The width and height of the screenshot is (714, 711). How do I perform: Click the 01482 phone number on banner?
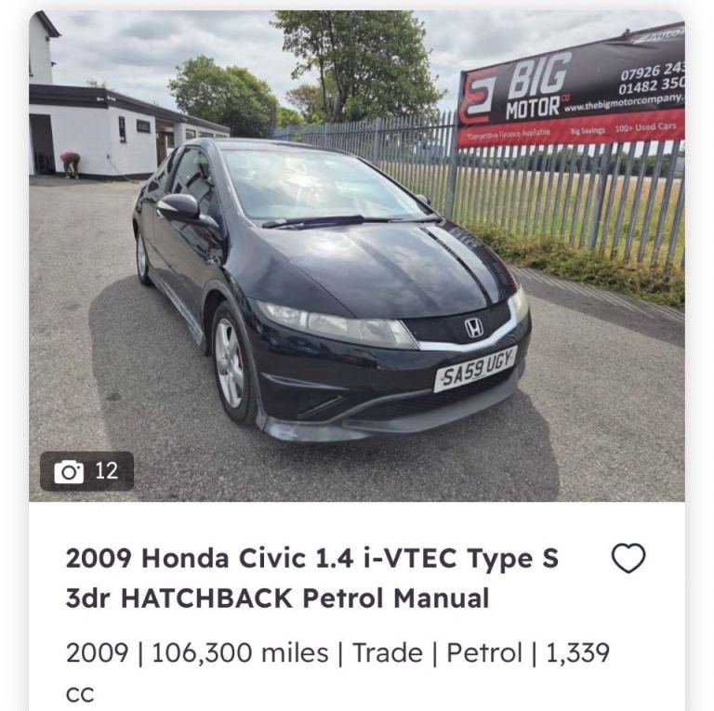click(651, 86)
